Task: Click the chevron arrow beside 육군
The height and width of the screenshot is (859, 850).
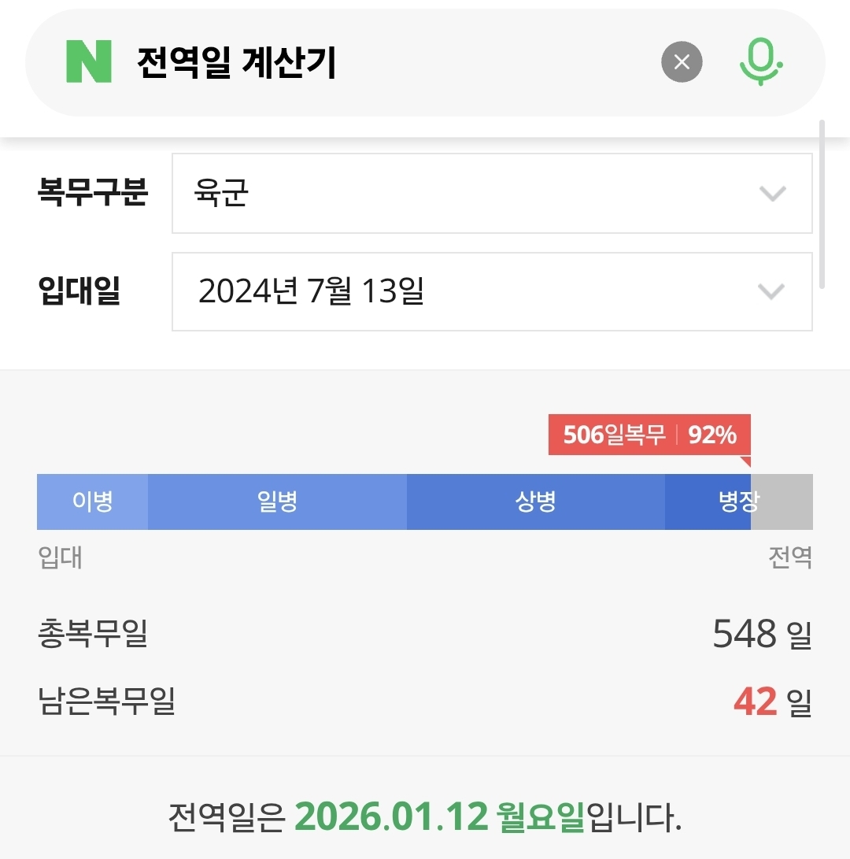Action: click(x=772, y=194)
